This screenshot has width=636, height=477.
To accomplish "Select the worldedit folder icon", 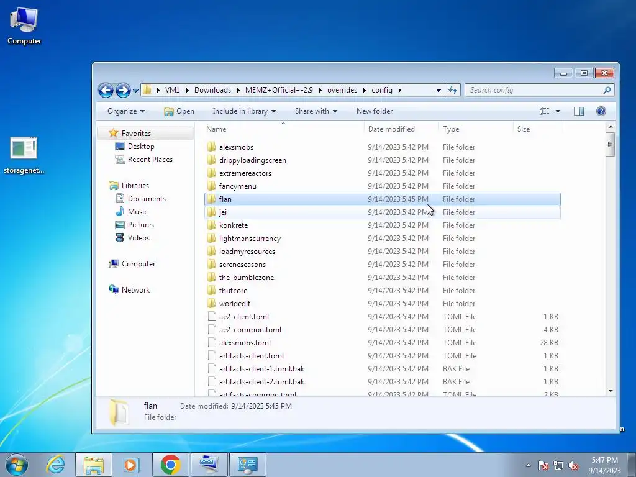I will pyautogui.click(x=211, y=303).
